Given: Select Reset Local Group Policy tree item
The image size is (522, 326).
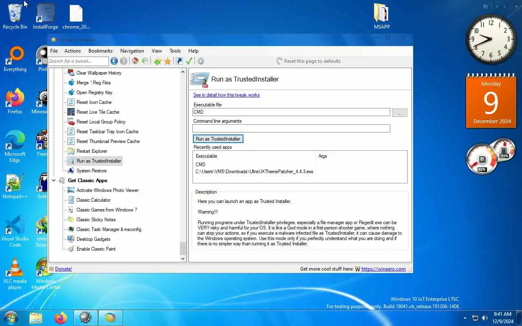Looking at the screenshot, I should (101, 122).
